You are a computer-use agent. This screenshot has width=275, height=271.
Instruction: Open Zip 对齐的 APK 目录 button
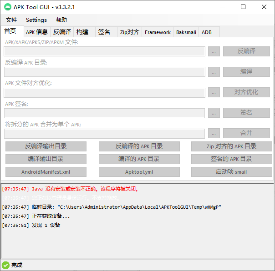click(x=231, y=146)
